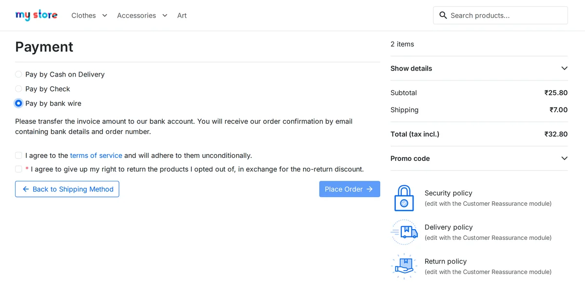Open the Clothes menu
The height and width of the screenshot is (292, 585).
click(83, 16)
